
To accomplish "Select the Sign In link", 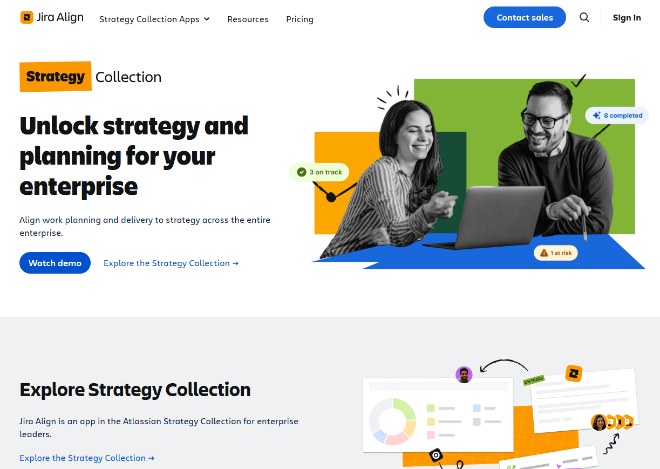I will (x=627, y=17).
